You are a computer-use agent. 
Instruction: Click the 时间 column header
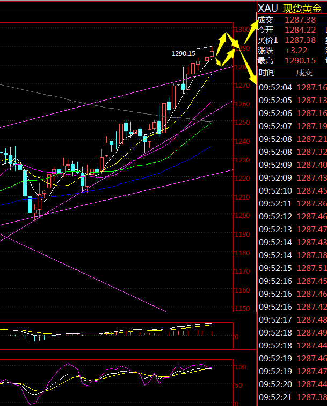267,73
